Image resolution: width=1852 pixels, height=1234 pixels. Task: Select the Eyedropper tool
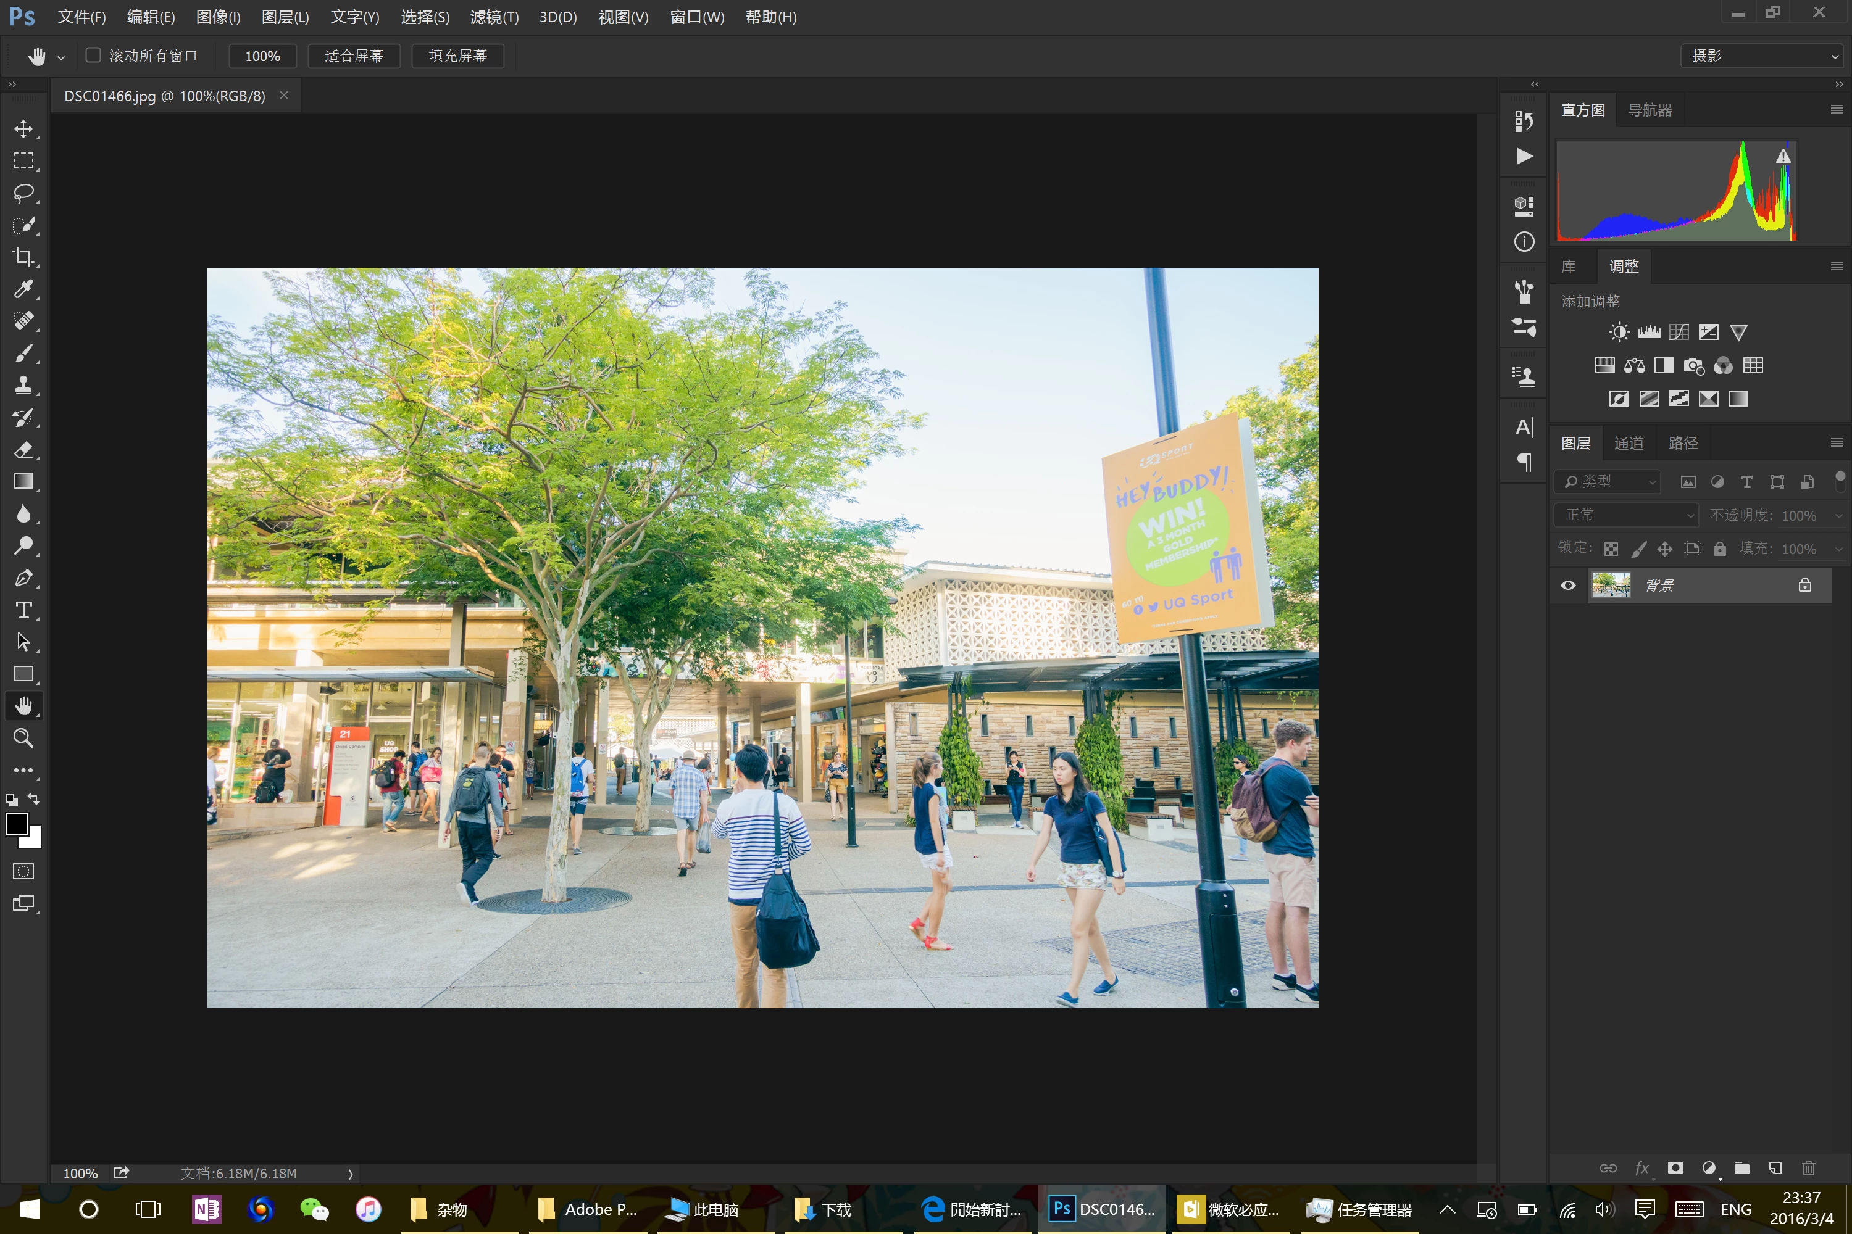tap(23, 289)
